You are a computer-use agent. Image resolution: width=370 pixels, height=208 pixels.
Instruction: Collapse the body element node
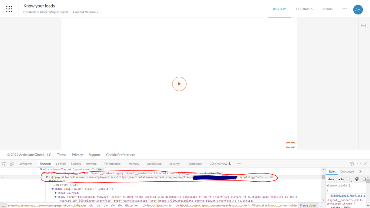pos(56,197)
